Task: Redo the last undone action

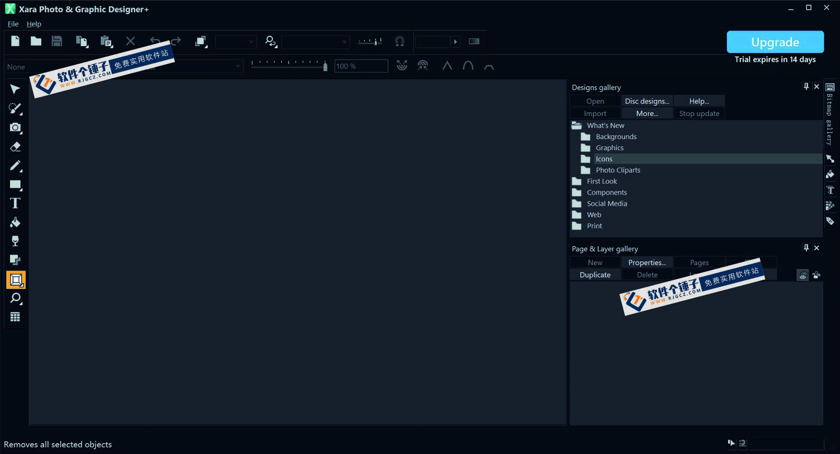Action: click(x=176, y=41)
